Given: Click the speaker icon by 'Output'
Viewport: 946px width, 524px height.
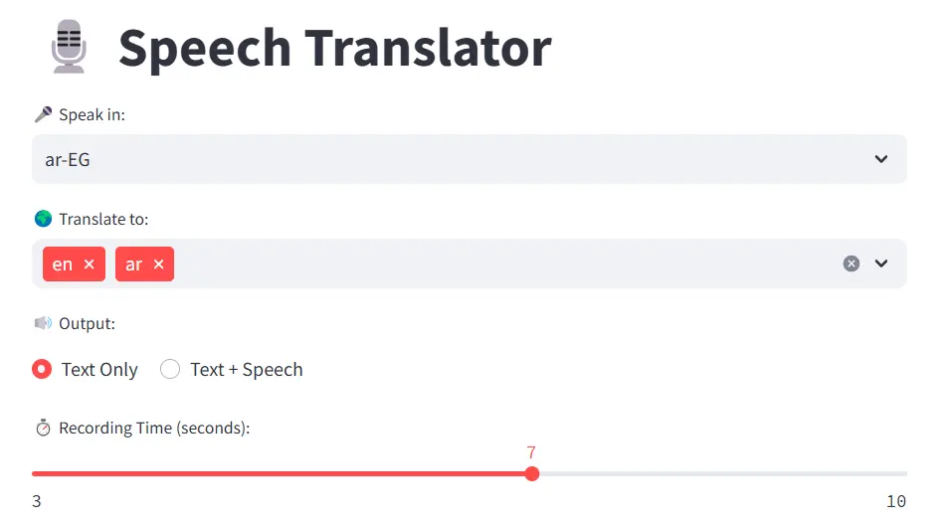Looking at the screenshot, I should pos(43,323).
